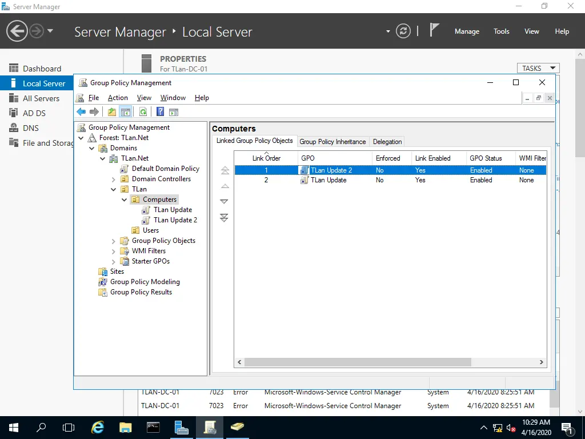Image resolution: width=585 pixels, height=439 pixels.
Task: Open the TASKS dropdown in Server Manager
Action: 538,69
